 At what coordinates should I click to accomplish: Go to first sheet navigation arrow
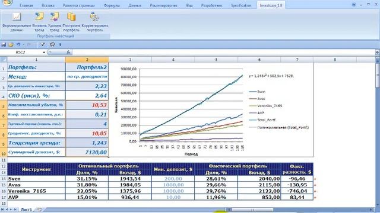(x=2, y=209)
